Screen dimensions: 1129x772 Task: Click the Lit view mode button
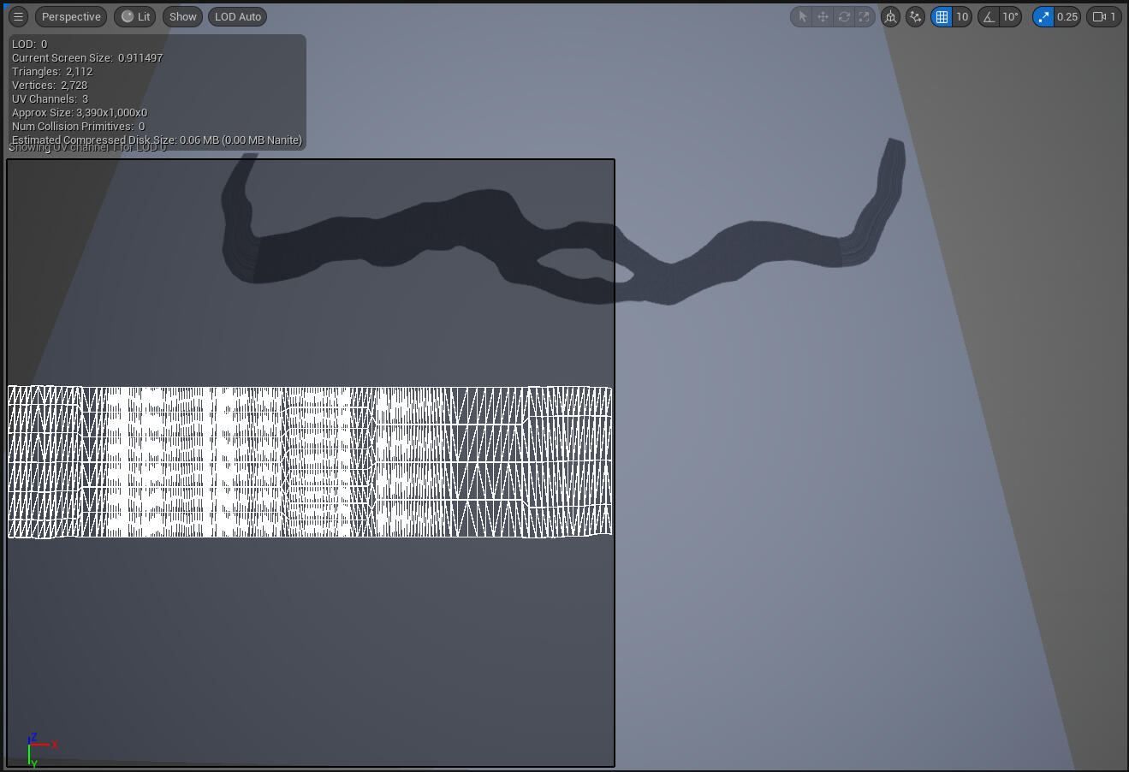[x=136, y=17]
